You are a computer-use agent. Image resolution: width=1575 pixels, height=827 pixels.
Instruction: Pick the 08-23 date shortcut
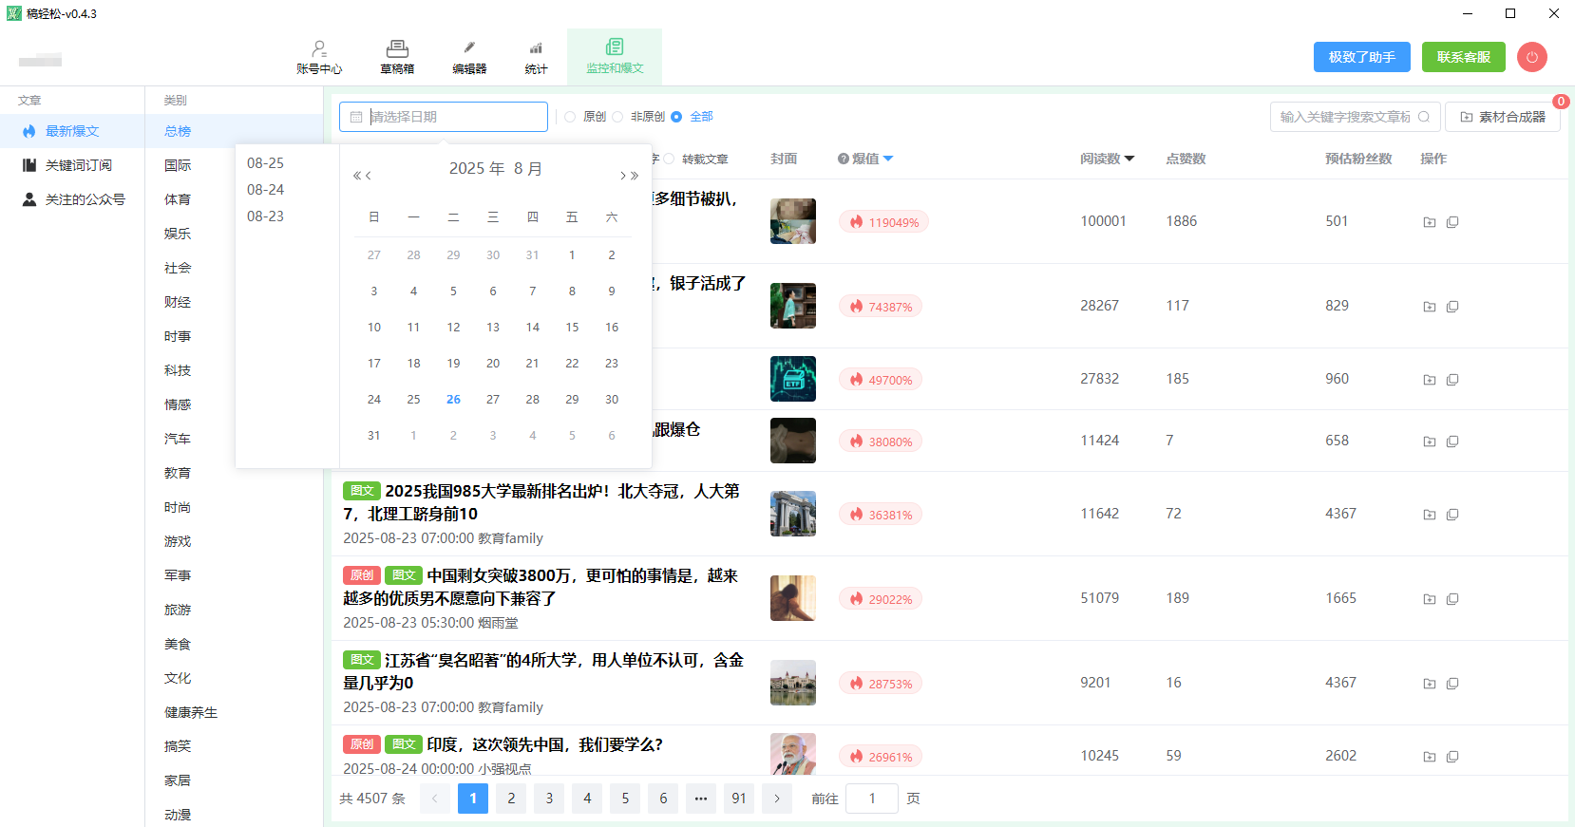click(265, 216)
